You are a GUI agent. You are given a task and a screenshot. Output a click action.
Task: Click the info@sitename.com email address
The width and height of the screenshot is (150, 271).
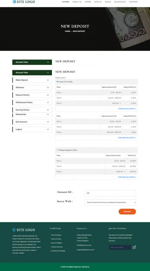coord(84,245)
